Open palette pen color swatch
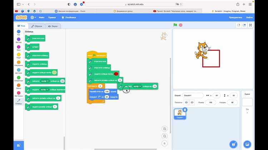This screenshot has width=268, height=150. [x=54, y=73]
